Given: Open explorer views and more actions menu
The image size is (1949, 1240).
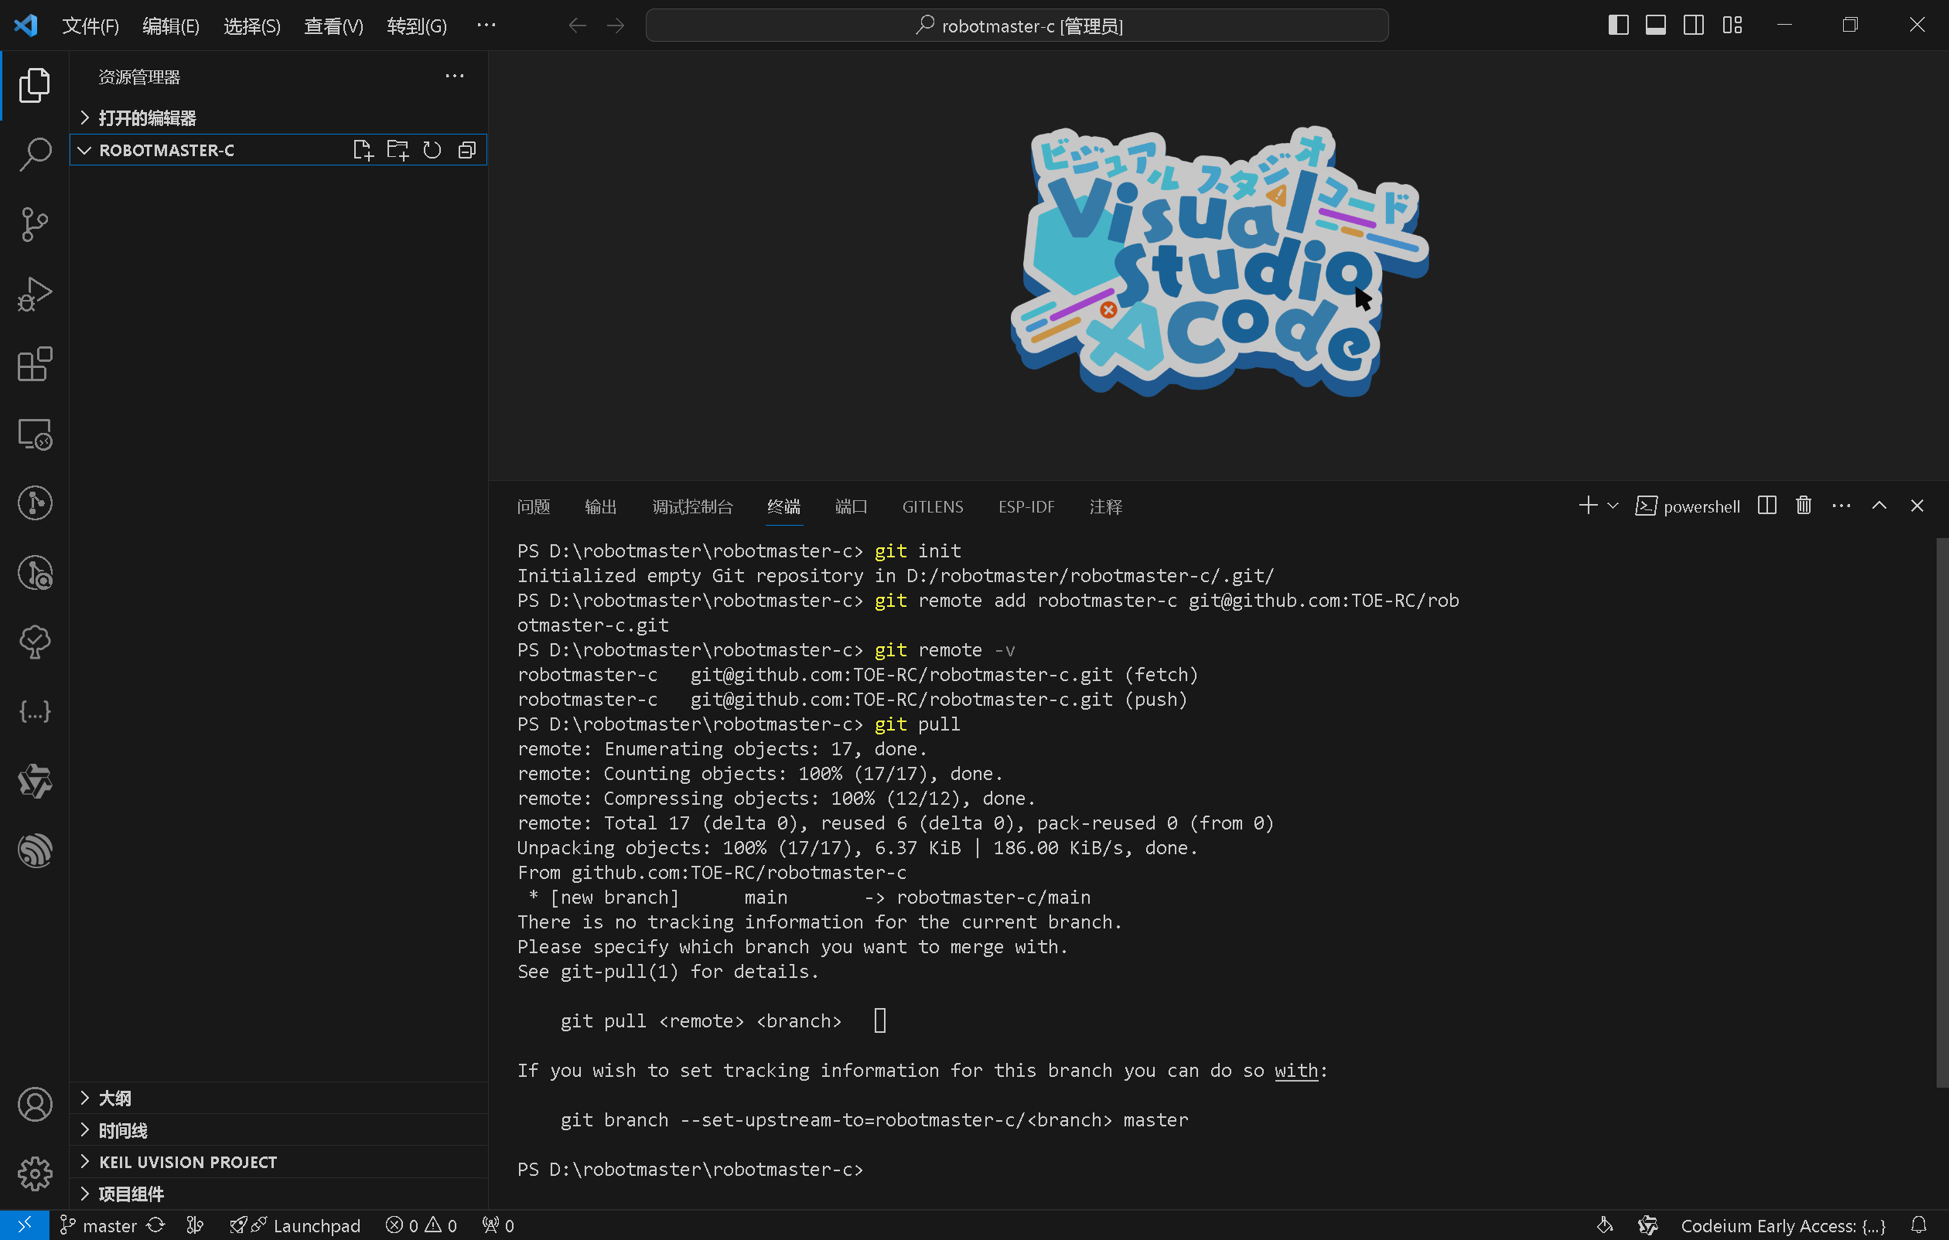Looking at the screenshot, I should point(455,76).
